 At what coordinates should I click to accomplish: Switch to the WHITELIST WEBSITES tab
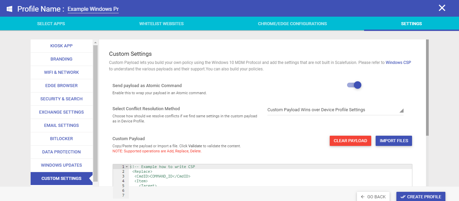pos(161,23)
